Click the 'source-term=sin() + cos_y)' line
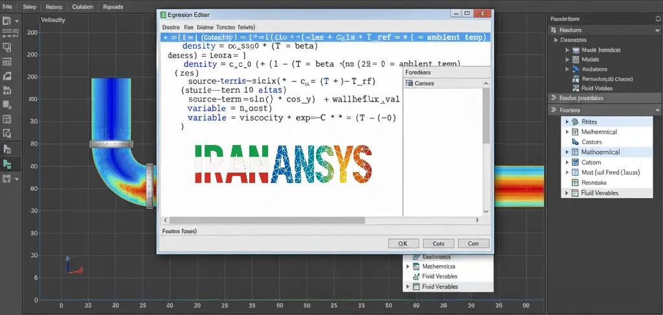Image resolution: width=663 pixels, height=315 pixels. (x=294, y=100)
